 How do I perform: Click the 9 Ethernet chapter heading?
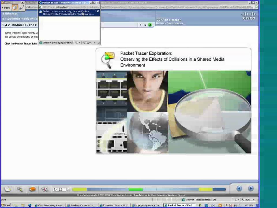click(10, 14)
